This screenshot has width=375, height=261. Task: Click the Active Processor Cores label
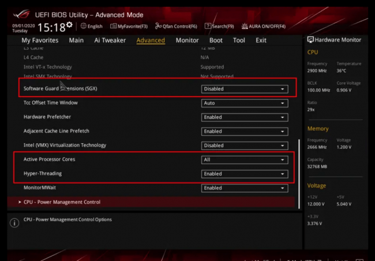pos(49,159)
